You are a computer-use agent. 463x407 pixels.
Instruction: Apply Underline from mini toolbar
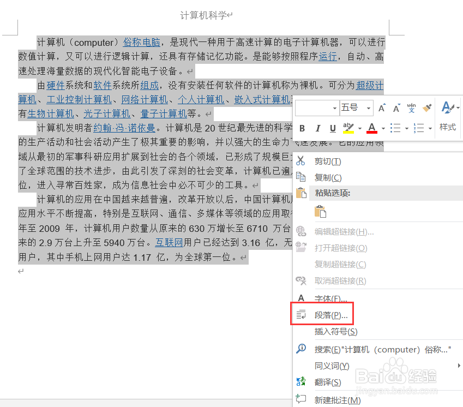(333, 128)
